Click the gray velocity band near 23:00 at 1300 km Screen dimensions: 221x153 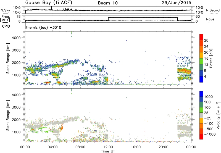pos(184,127)
